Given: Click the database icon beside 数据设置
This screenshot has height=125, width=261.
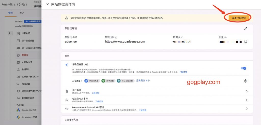Looking at the screenshot, I should [18, 62].
